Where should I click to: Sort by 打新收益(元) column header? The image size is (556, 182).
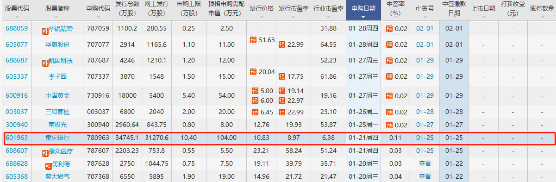click(x=512, y=9)
